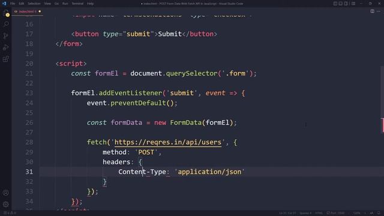Click line number 20 in the gutter
This screenshot has height=216, width=384.
(x=29, y=64)
